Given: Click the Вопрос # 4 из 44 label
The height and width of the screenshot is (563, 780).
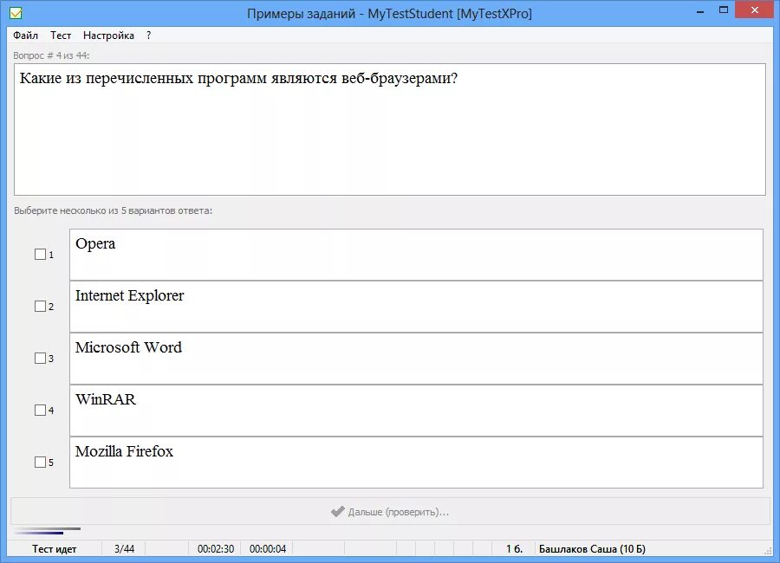Looking at the screenshot, I should tap(51, 55).
